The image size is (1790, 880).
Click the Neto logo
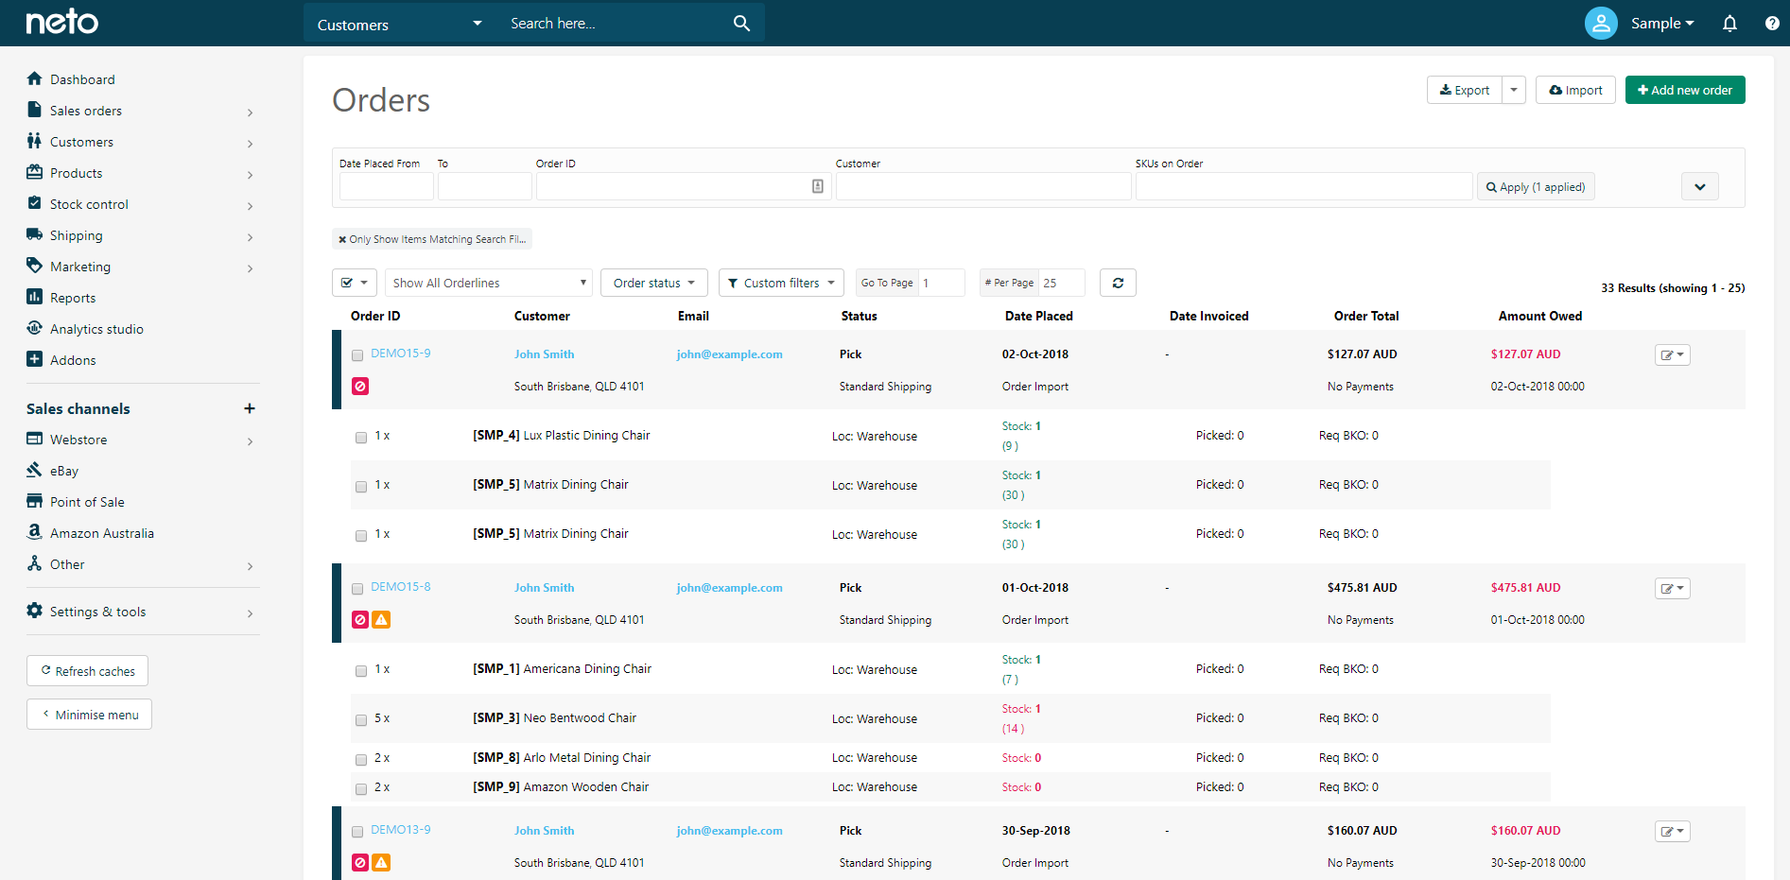click(x=61, y=22)
